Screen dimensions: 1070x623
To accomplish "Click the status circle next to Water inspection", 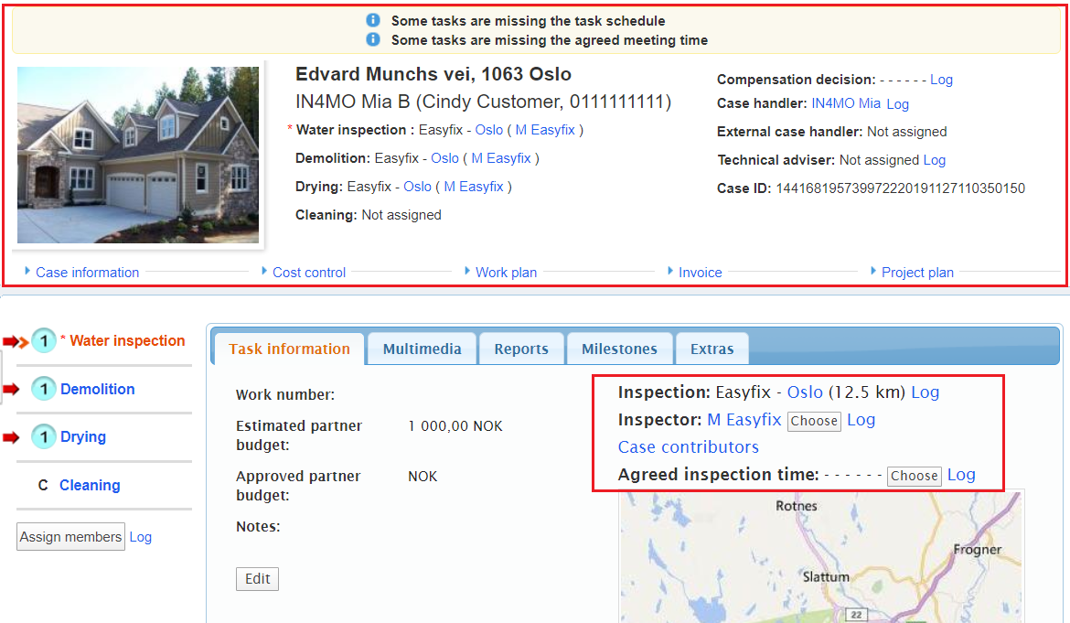I will tap(44, 341).
